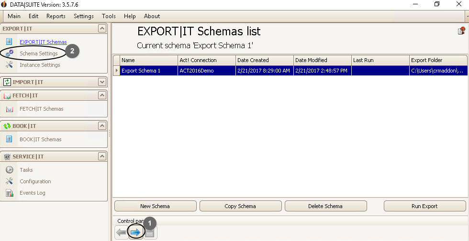Select the 'C:\Users\crmaddon' export folder cell

coord(438,71)
